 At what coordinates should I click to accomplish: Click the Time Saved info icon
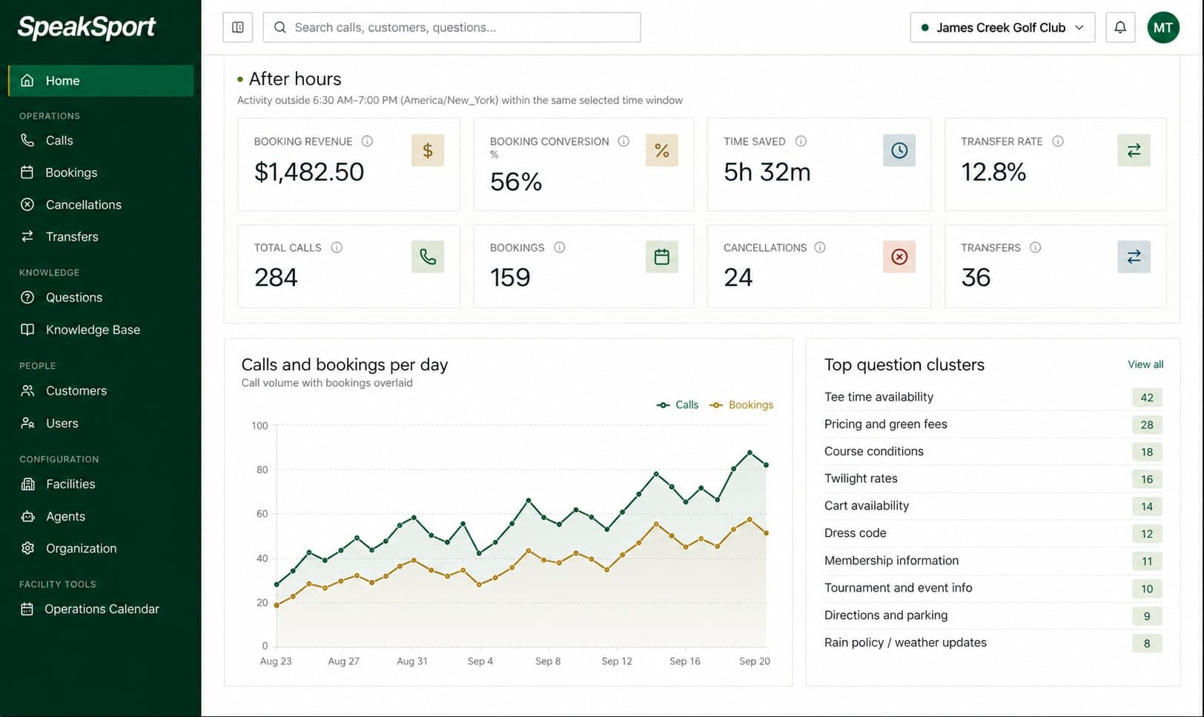pyautogui.click(x=801, y=141)
